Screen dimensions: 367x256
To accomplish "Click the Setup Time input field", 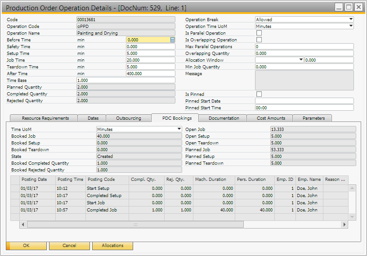I will point(150,53).
